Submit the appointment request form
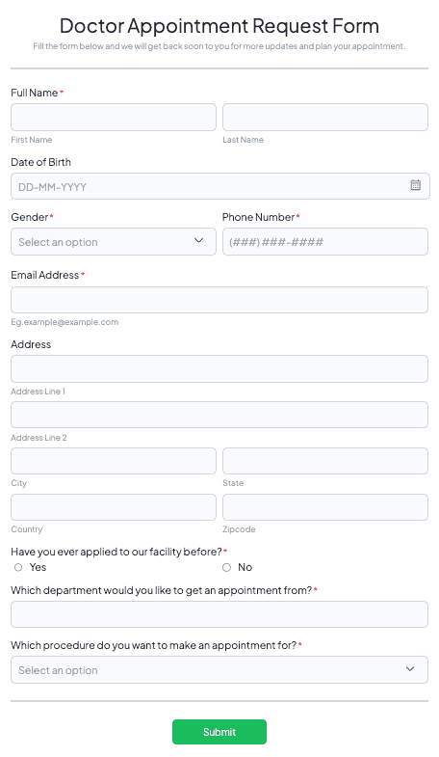439x757 pixels. pyautogui.click(x=219, y=732)
